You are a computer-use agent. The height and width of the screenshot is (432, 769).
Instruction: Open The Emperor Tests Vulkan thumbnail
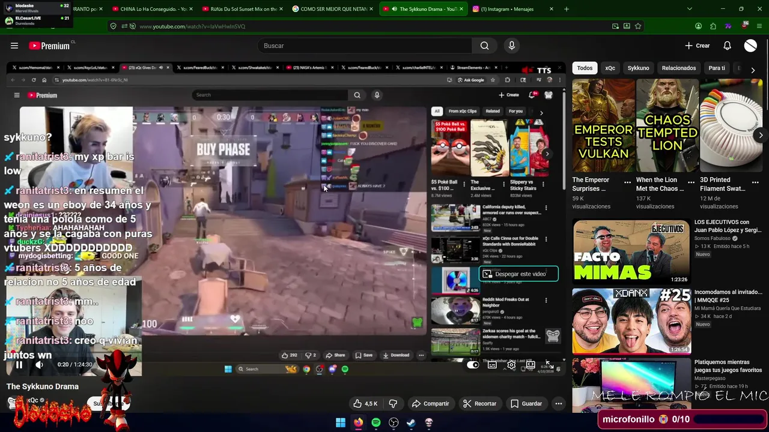coord(603,125)
